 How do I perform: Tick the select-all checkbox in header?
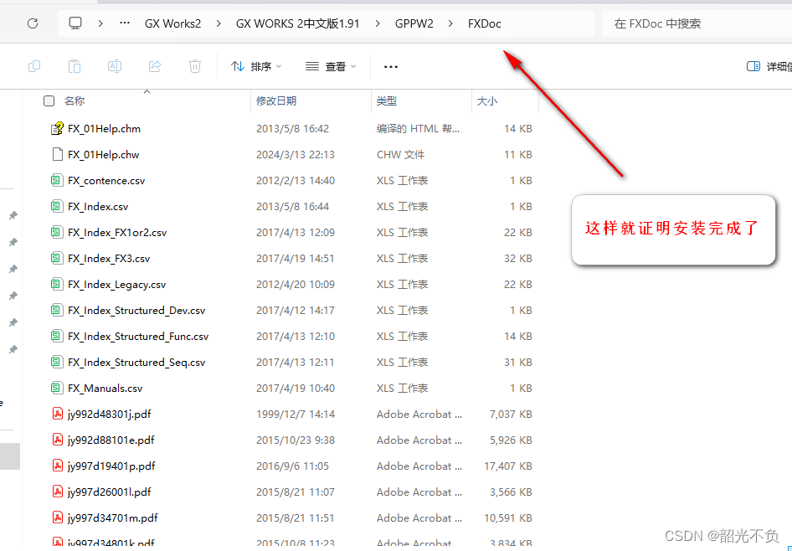(49, 101)
